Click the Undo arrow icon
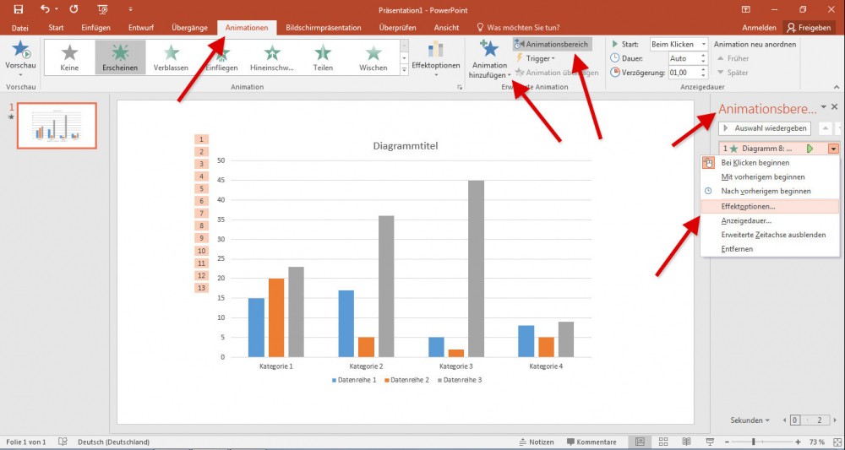Screen dimensions: 845x450 (45, 9)
